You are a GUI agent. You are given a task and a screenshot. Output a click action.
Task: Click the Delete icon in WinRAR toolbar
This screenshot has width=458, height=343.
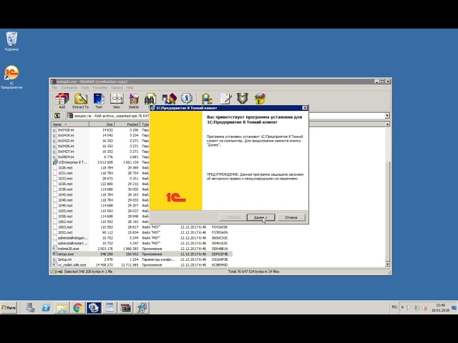[134, 101]
